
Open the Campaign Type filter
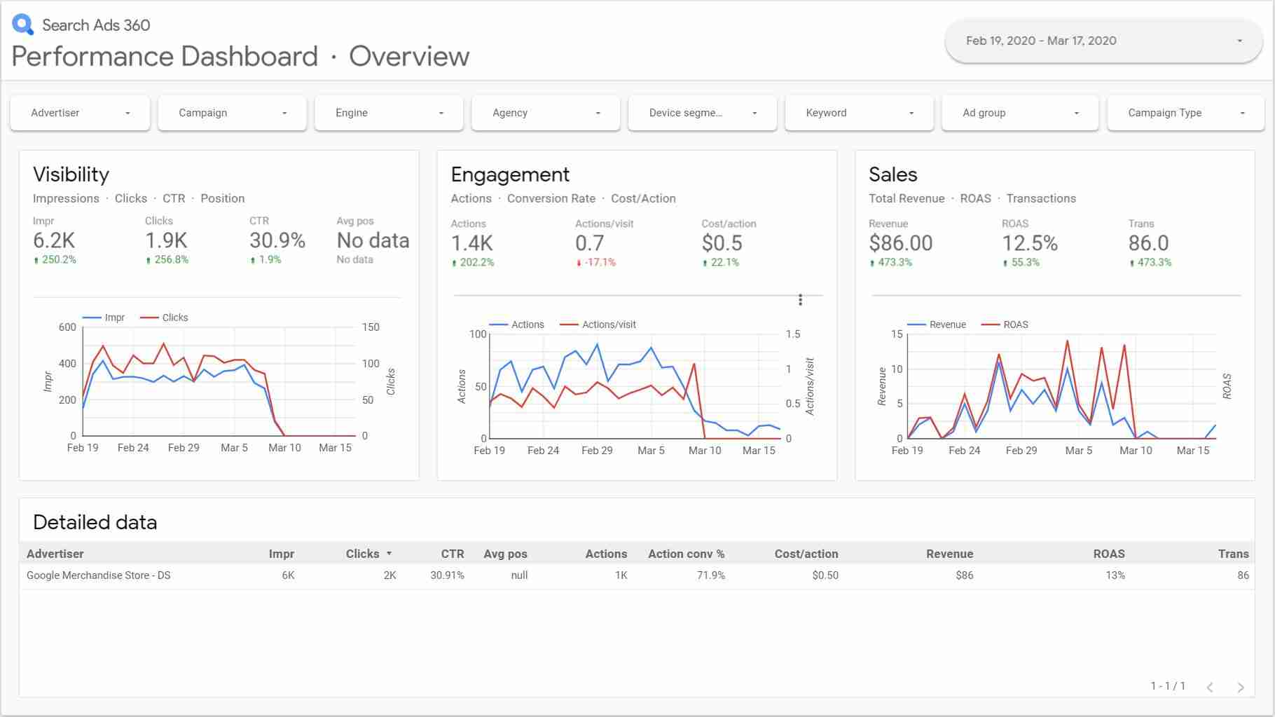point(1186,113)
